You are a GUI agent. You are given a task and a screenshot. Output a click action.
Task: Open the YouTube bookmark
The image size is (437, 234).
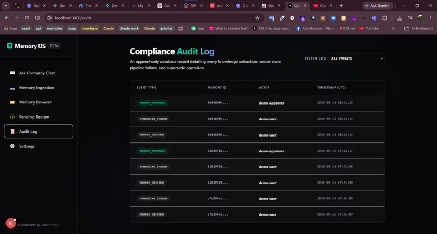click(x=369, y=28)
